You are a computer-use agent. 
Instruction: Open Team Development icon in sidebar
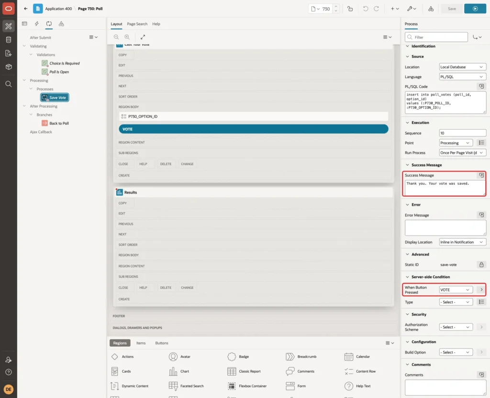[x=9, y=54]
